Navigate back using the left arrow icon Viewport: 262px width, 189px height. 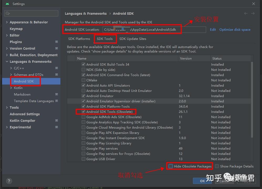click(246, 13)
